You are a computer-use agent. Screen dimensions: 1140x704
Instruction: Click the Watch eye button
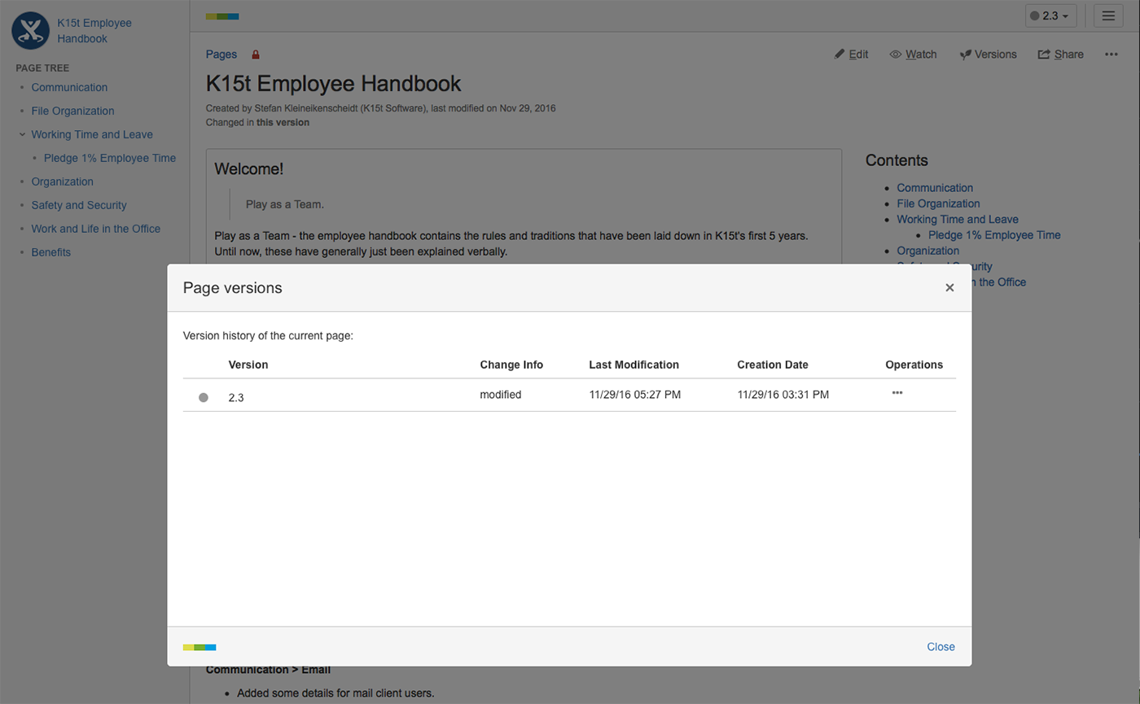tap(913, 55)
